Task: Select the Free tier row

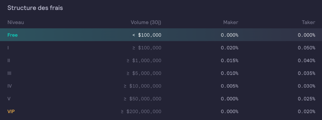Action: pos(161,35)
